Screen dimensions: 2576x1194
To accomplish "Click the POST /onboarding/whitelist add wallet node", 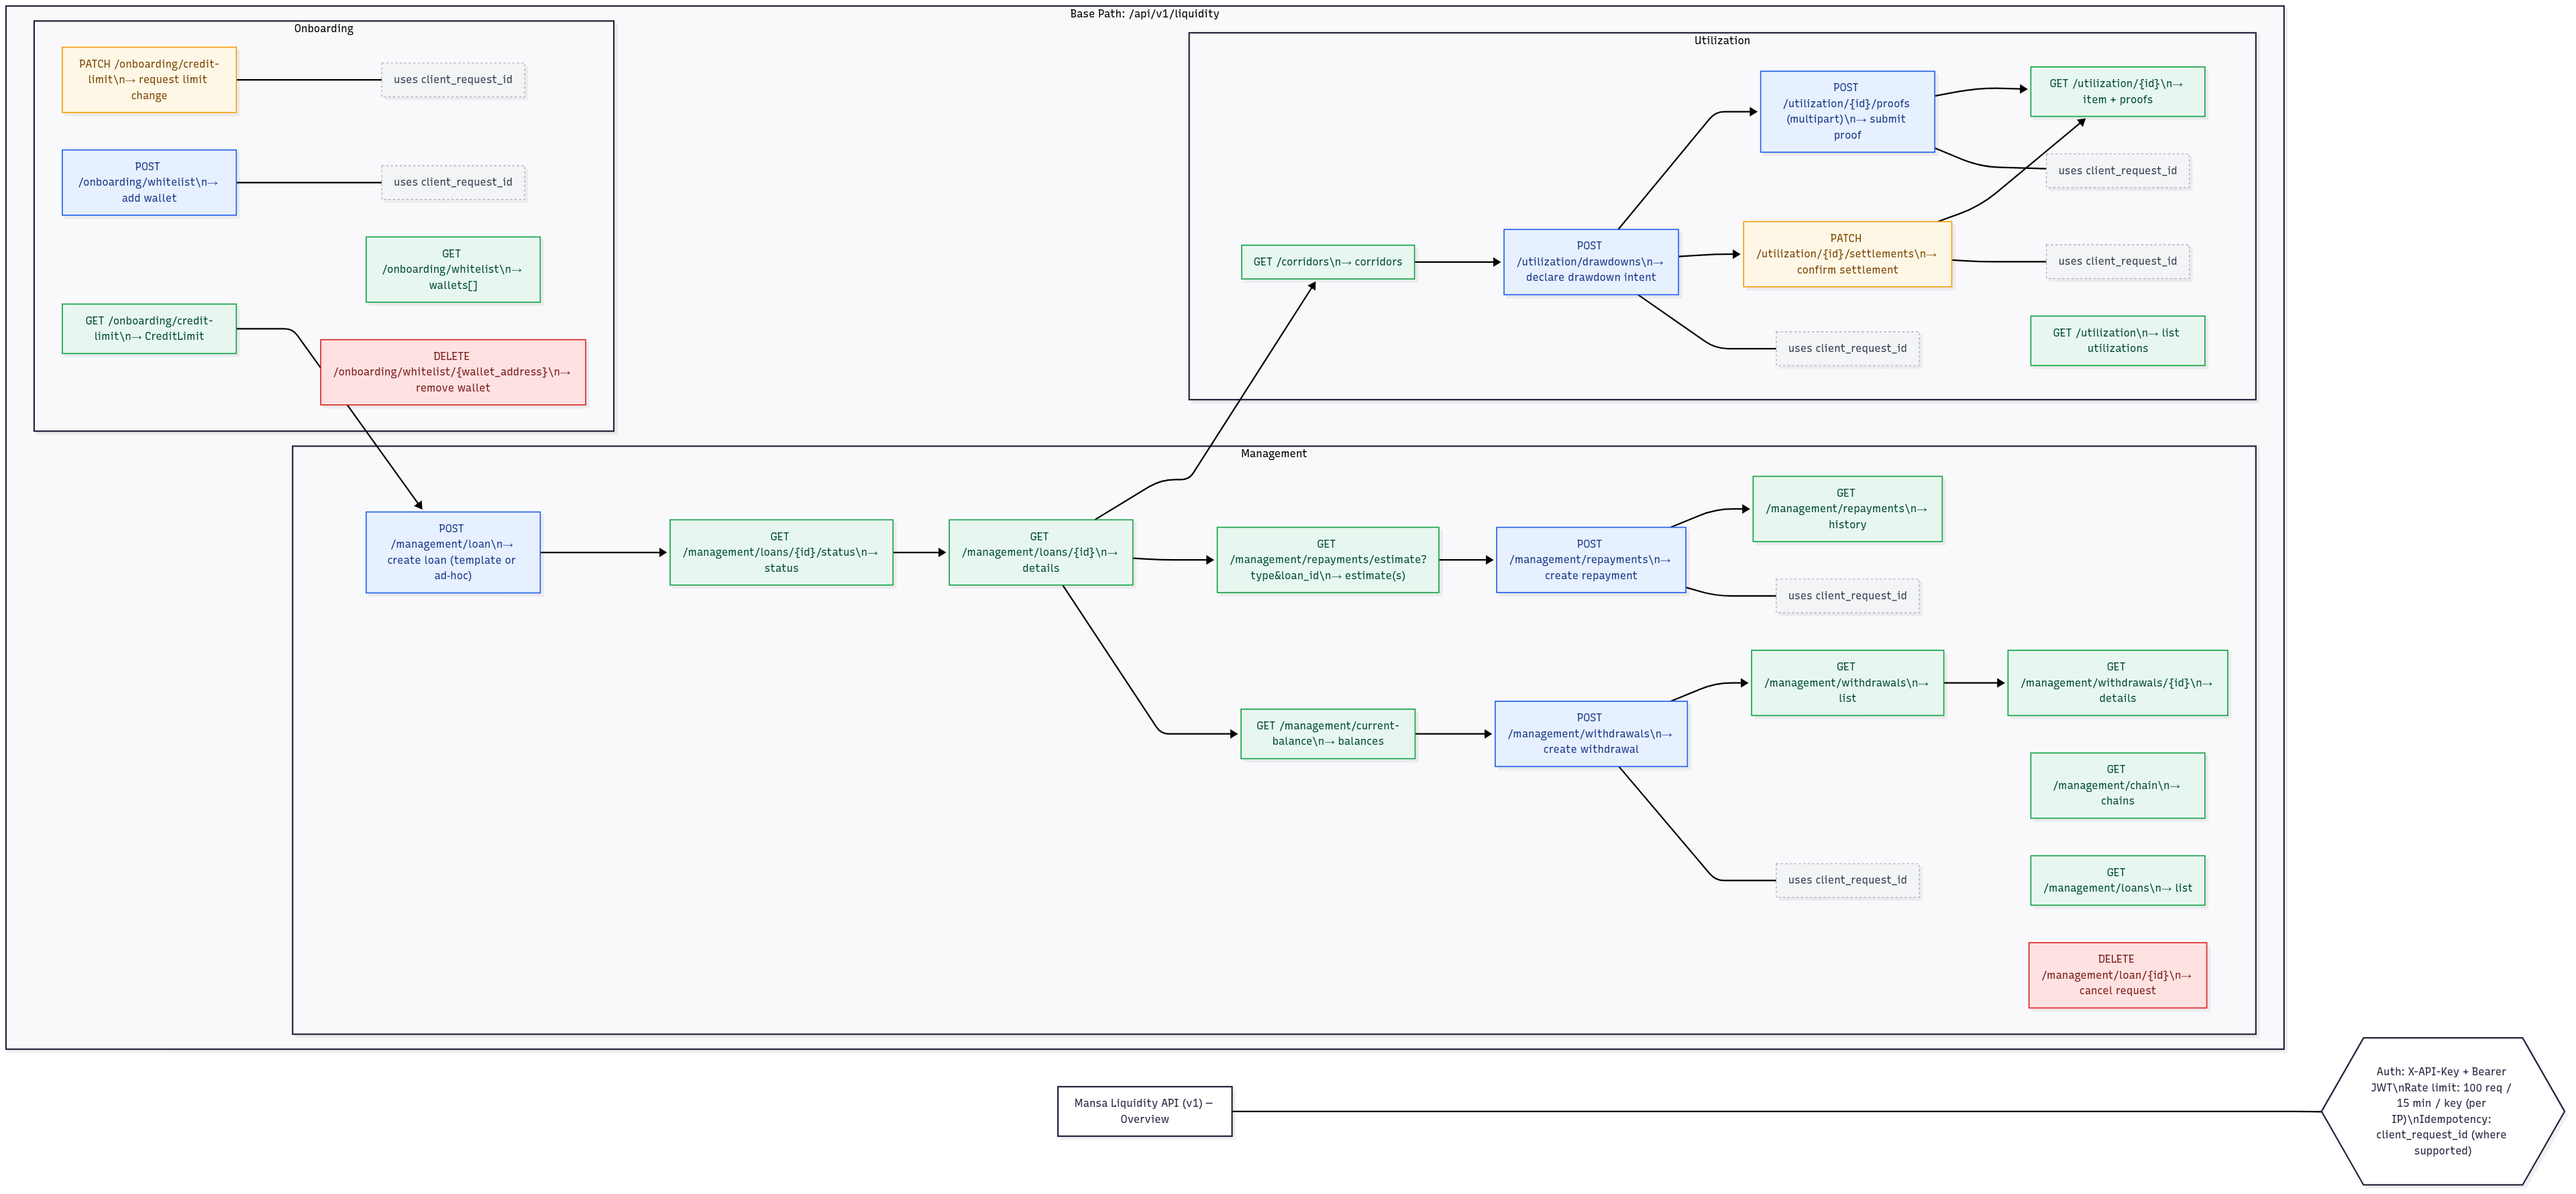I will [x=149, y=183].
